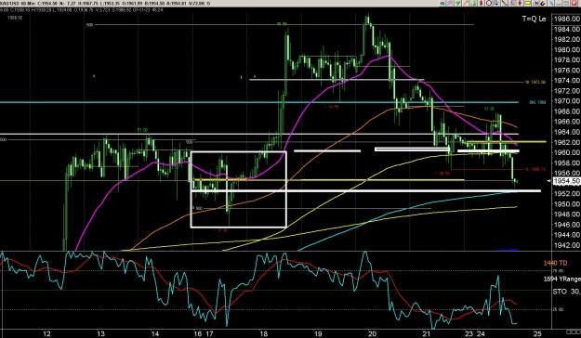
Task: Click the 1942.00 price axis label
Action: [568, 245]
